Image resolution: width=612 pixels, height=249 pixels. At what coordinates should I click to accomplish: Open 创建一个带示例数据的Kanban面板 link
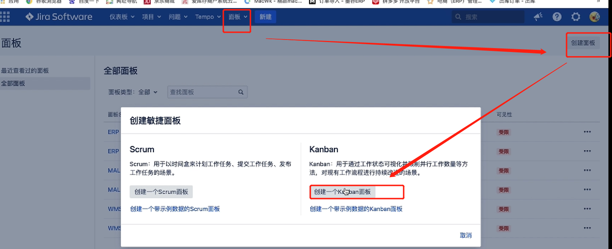(356, 209)
